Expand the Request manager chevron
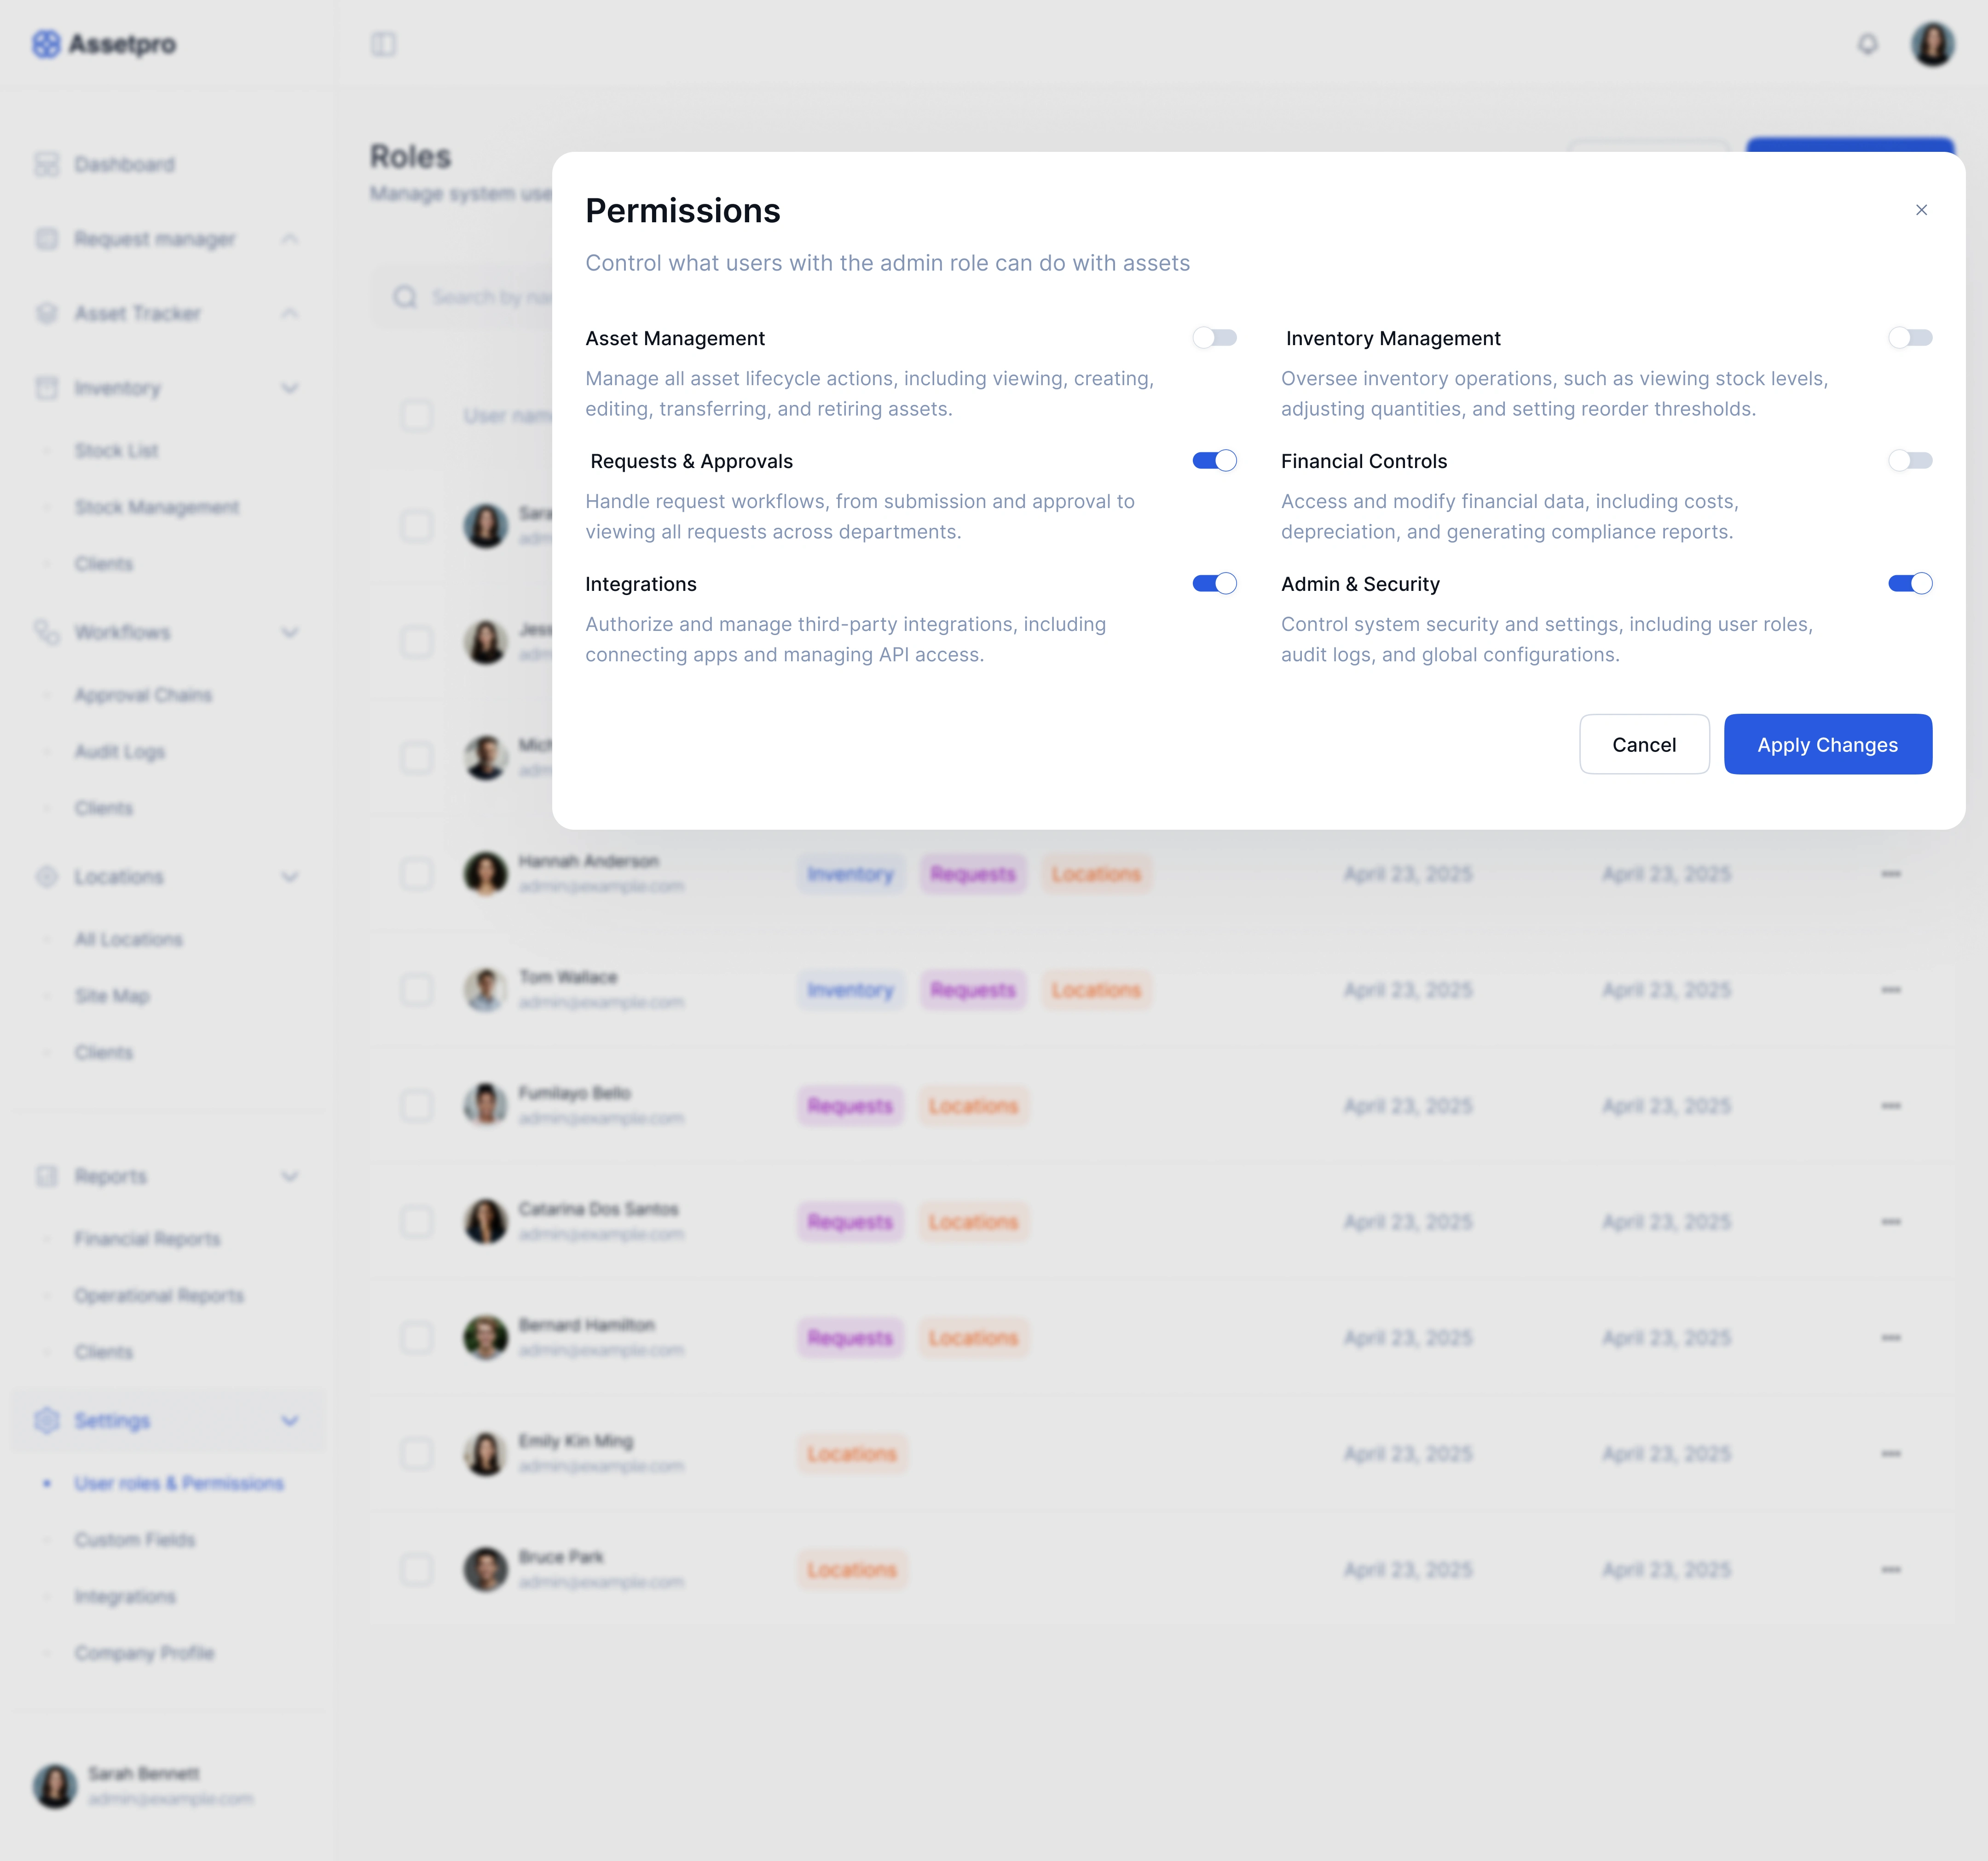Screen dimensions: 1988x1861 290,239
